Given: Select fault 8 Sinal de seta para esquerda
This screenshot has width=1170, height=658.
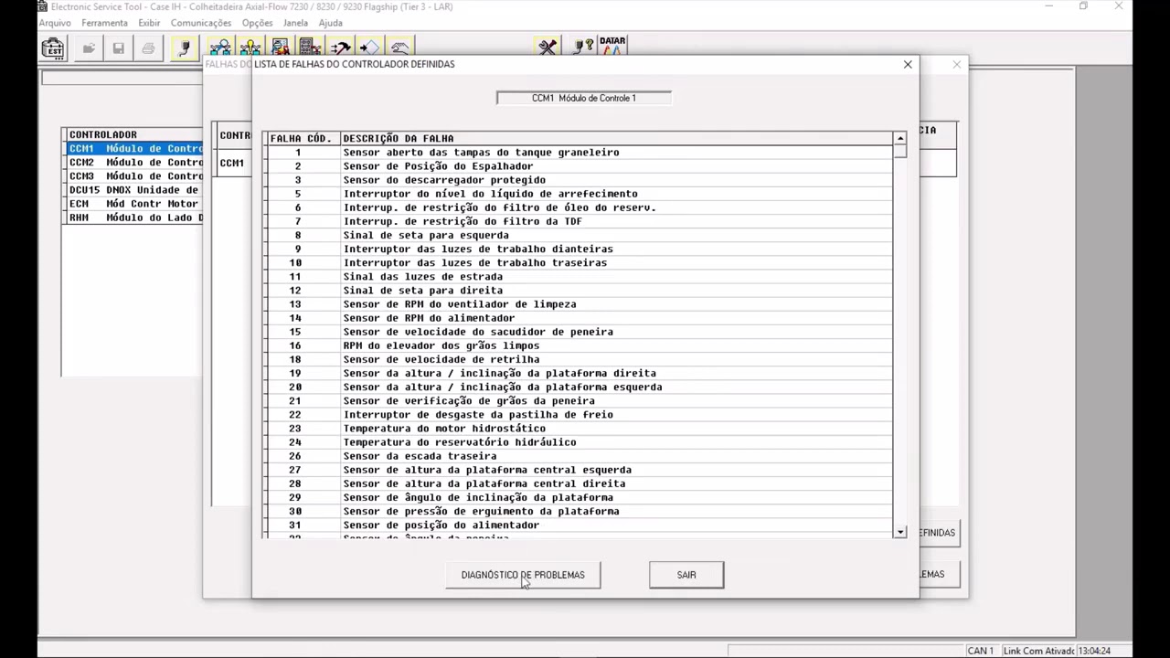Looking at the screenshot, I should (580, 235).
